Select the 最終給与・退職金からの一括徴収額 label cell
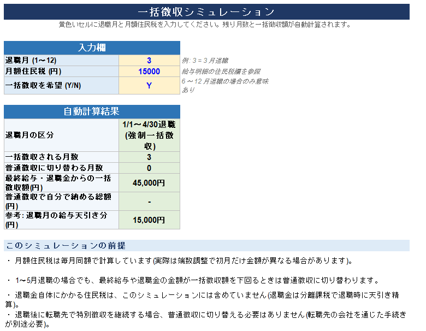Screen dimensions: 426x331 [x=61, y=183]
